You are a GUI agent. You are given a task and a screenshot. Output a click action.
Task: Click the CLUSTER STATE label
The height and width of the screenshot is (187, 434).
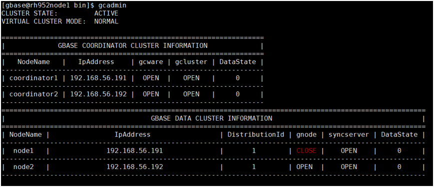tap(29, 13)
